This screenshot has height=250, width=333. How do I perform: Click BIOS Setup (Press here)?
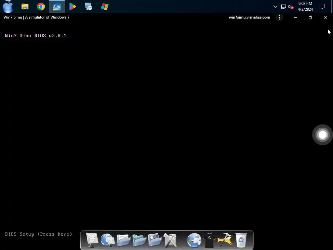(x=38, y=234)
